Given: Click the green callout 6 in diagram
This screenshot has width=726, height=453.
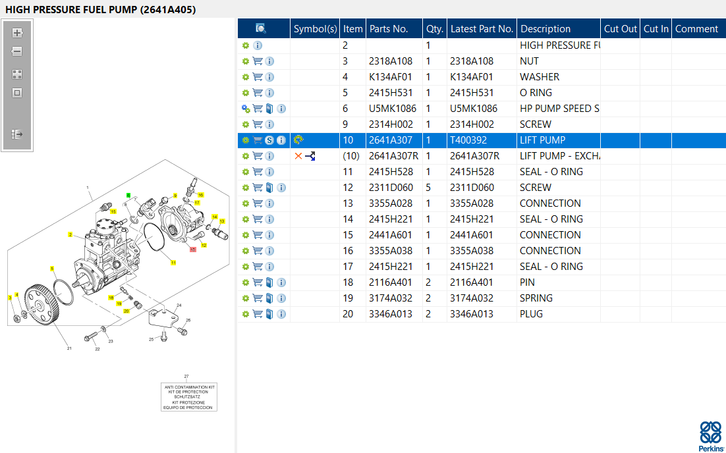Looking at the screenshot, I should point(128,196).
